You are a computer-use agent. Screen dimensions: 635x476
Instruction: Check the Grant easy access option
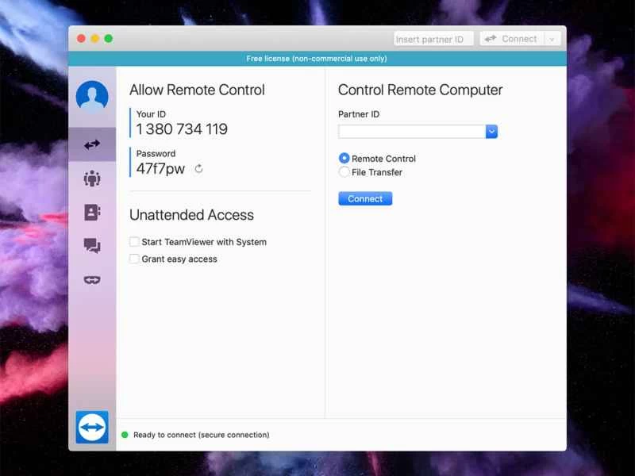(133, 259)
